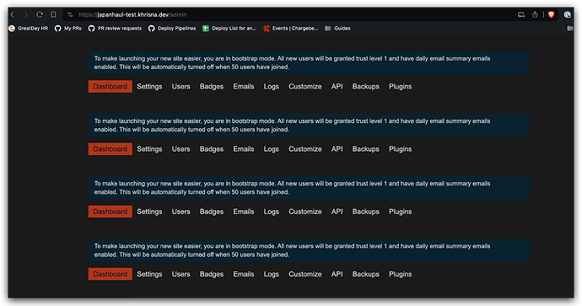
Task: Open Emails in the first admin nav
Action: tap(244, 87)
